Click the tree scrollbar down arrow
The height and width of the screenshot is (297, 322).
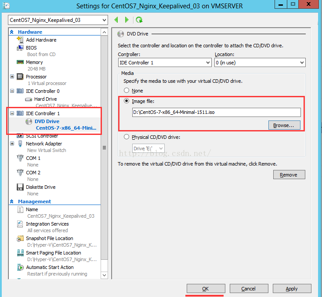click(104, 275)
